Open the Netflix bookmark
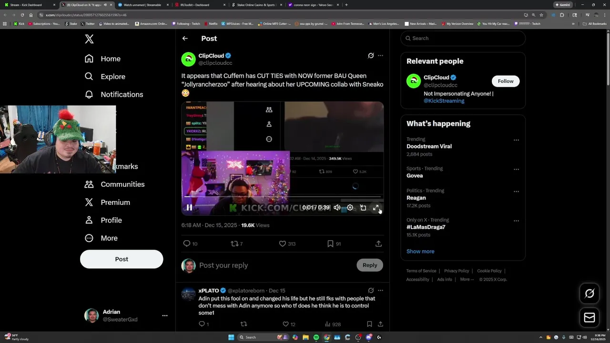 211,23
